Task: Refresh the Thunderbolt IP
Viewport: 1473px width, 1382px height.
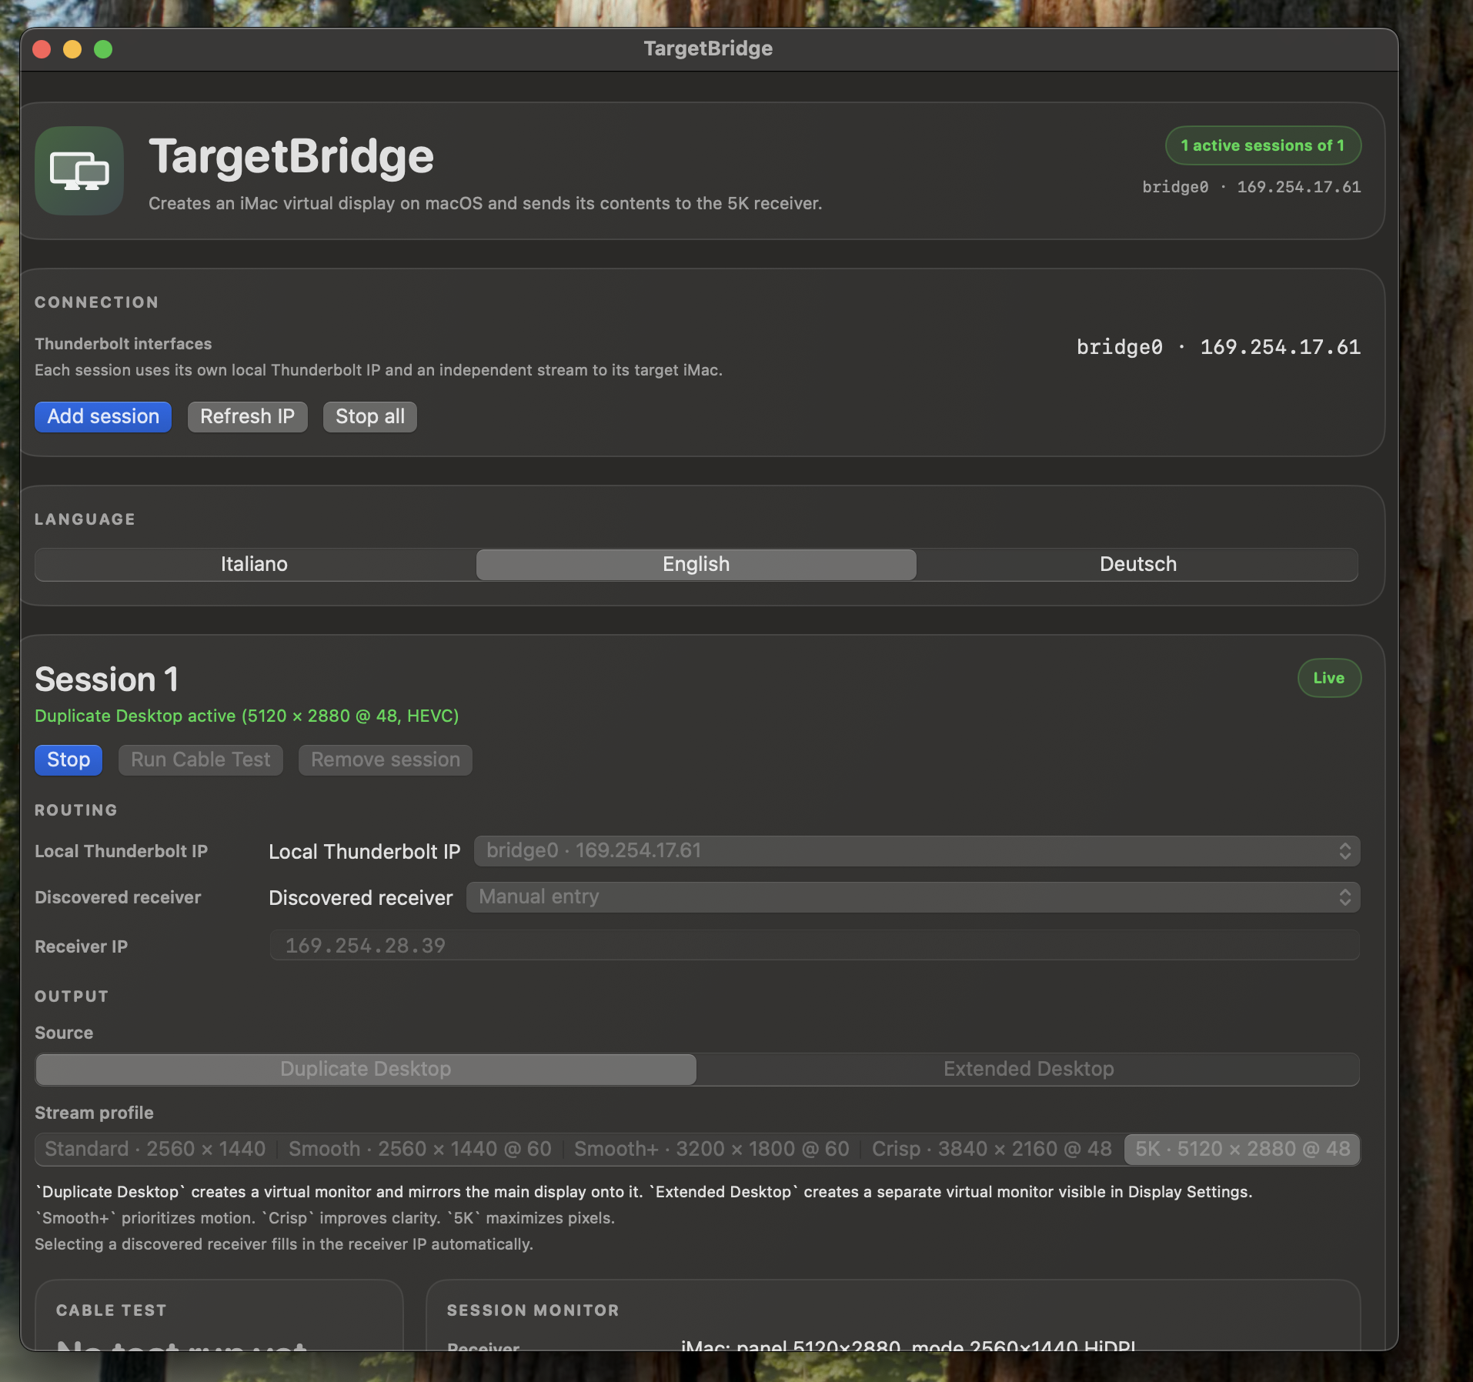Action: pos(247,416)
